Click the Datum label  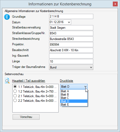[x=16, y=22]
